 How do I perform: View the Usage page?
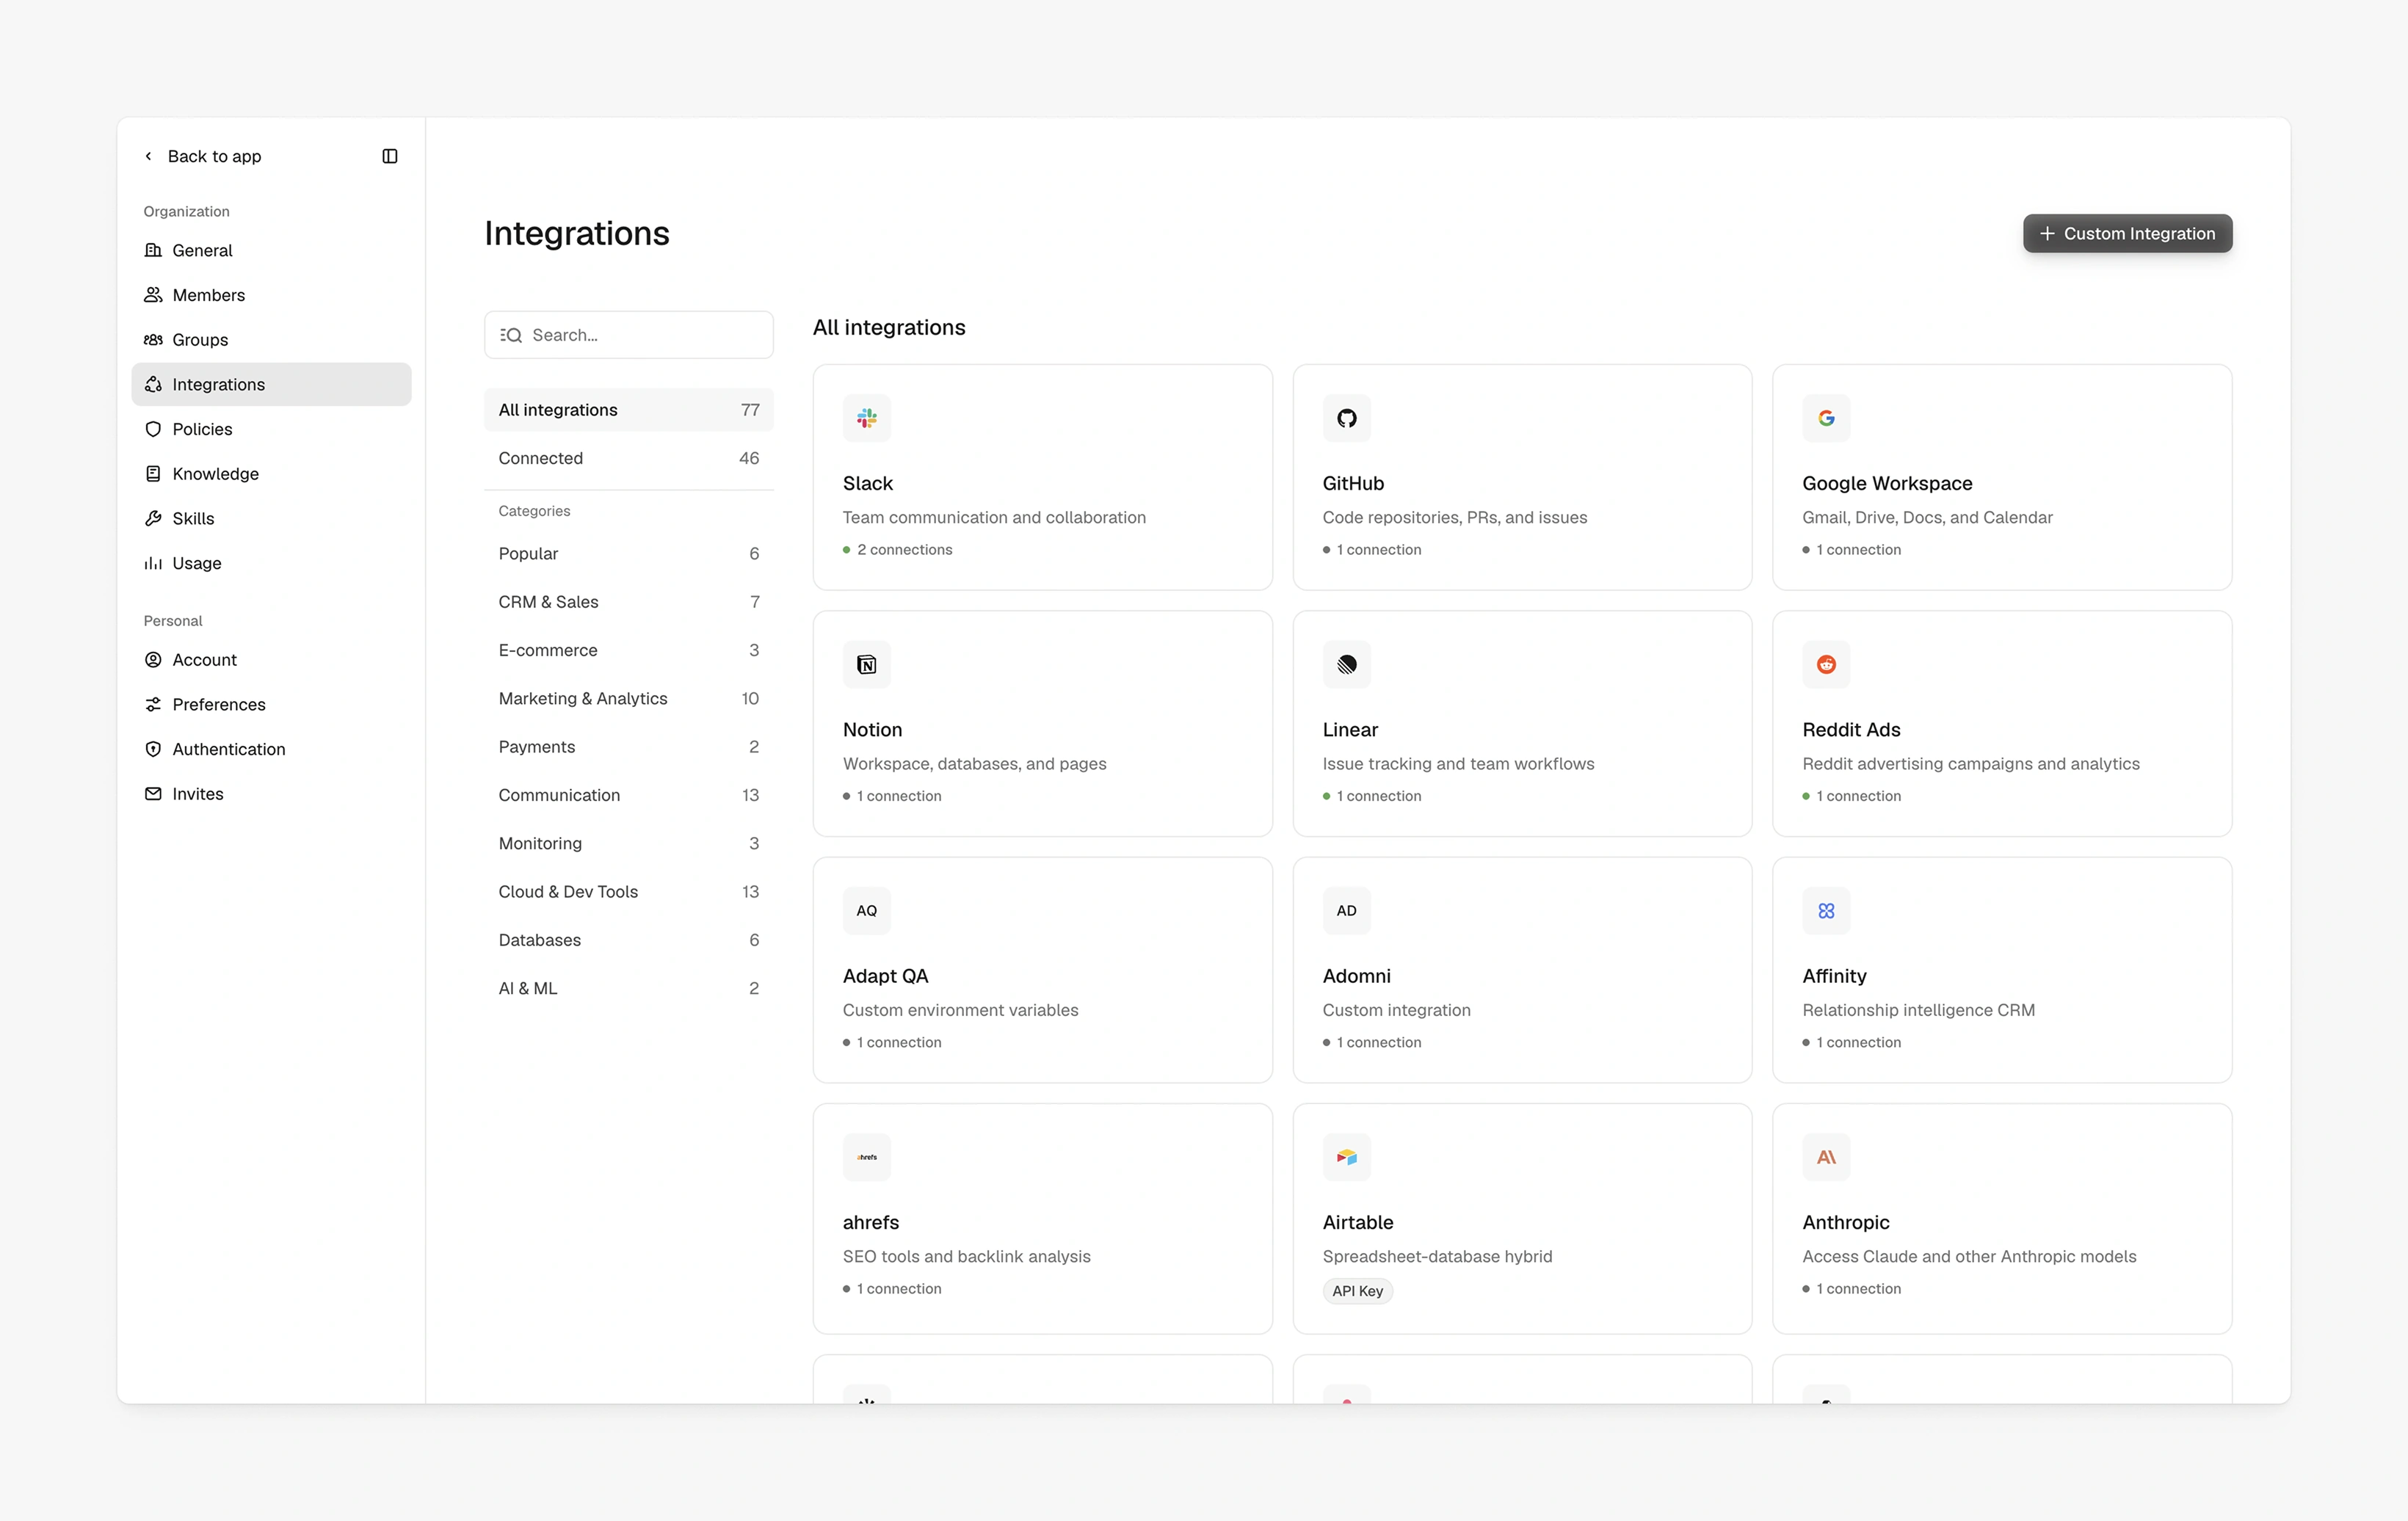pos(271,563)
